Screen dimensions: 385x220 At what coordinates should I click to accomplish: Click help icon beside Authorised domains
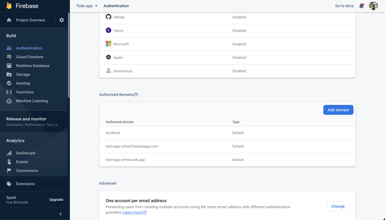pyautogui.click(x=136, y=94)
